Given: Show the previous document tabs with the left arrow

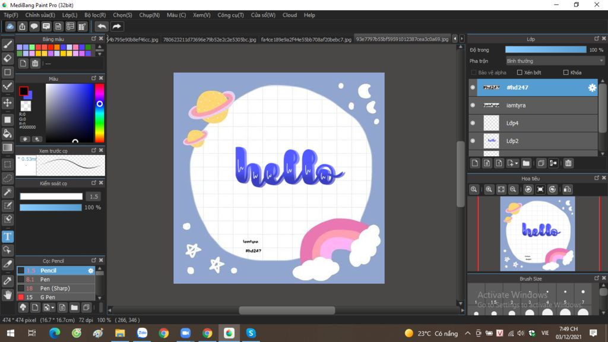Looking at the screenshot, I should click(x=455, y=39).
